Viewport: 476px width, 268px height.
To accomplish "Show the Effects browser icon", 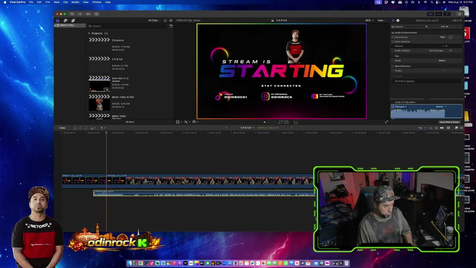I will coord(456,128).
